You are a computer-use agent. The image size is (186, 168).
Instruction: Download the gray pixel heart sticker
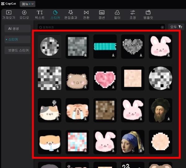[x=141, y=55]
